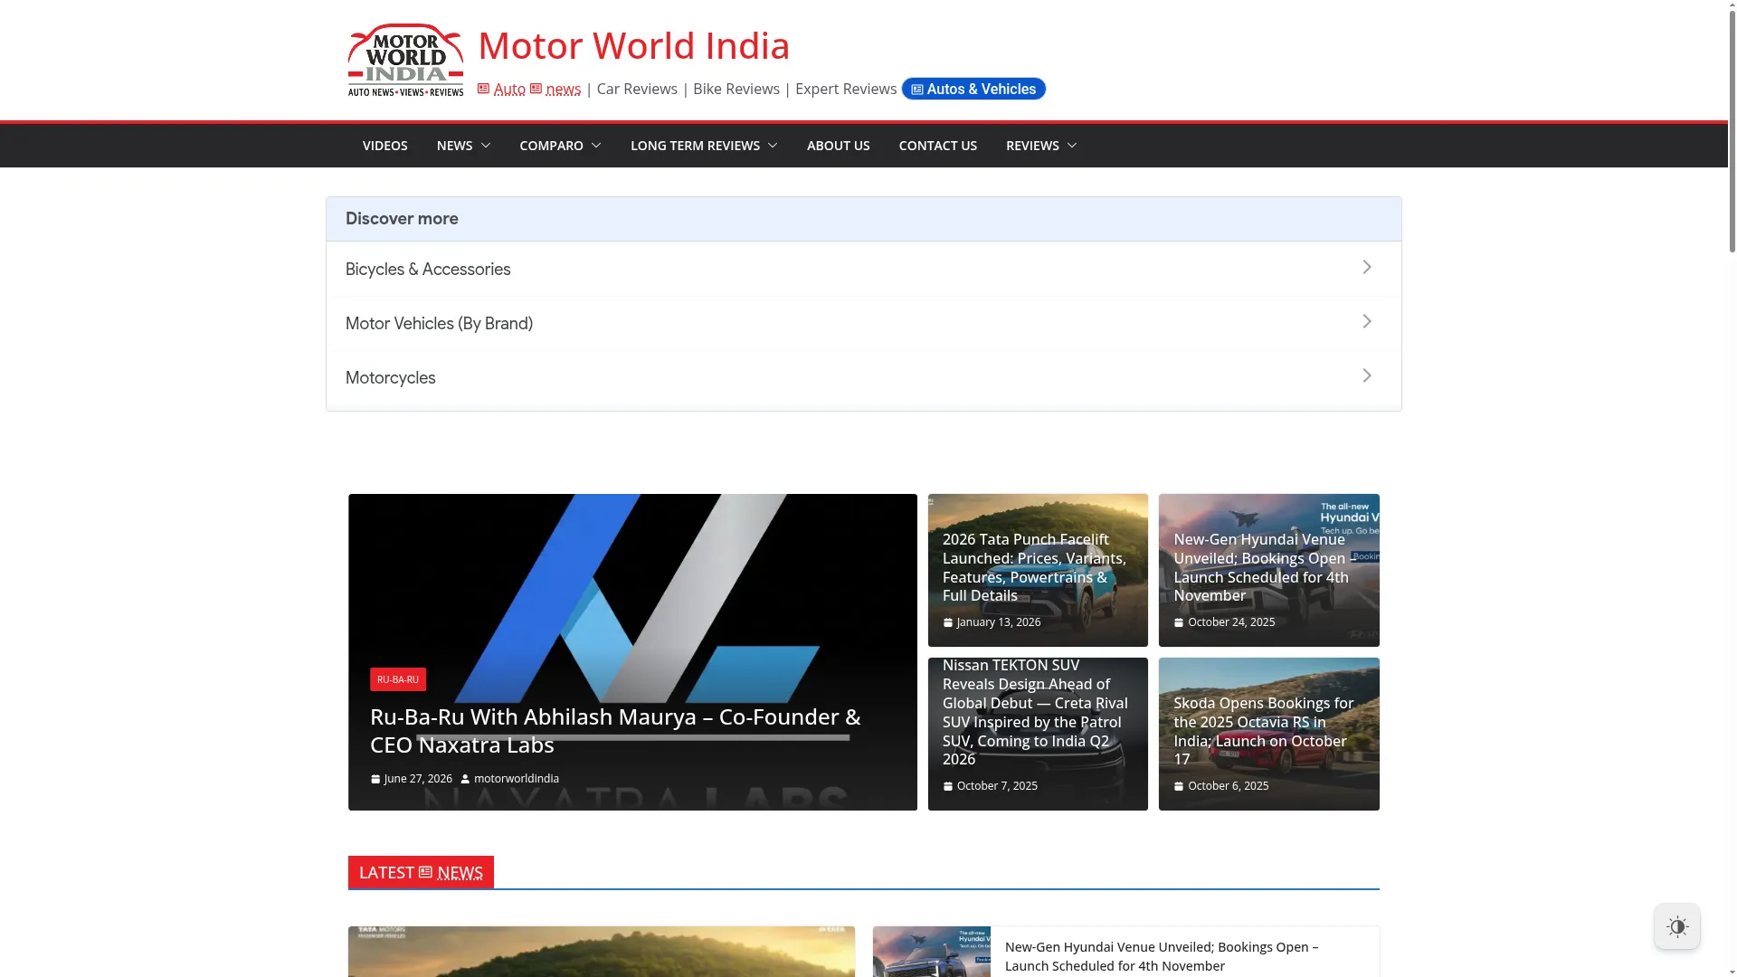Click the Motor Vehicles (By Brand) text
This screenshot has width=1737, height=977.
pyautogui.click(x=439, y=324)
